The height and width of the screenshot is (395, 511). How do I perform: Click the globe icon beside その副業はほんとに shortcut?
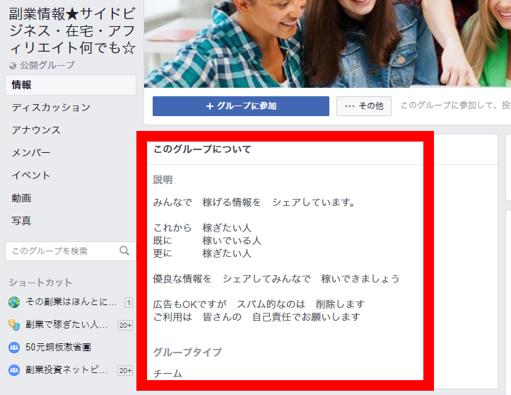pos(14,302)
